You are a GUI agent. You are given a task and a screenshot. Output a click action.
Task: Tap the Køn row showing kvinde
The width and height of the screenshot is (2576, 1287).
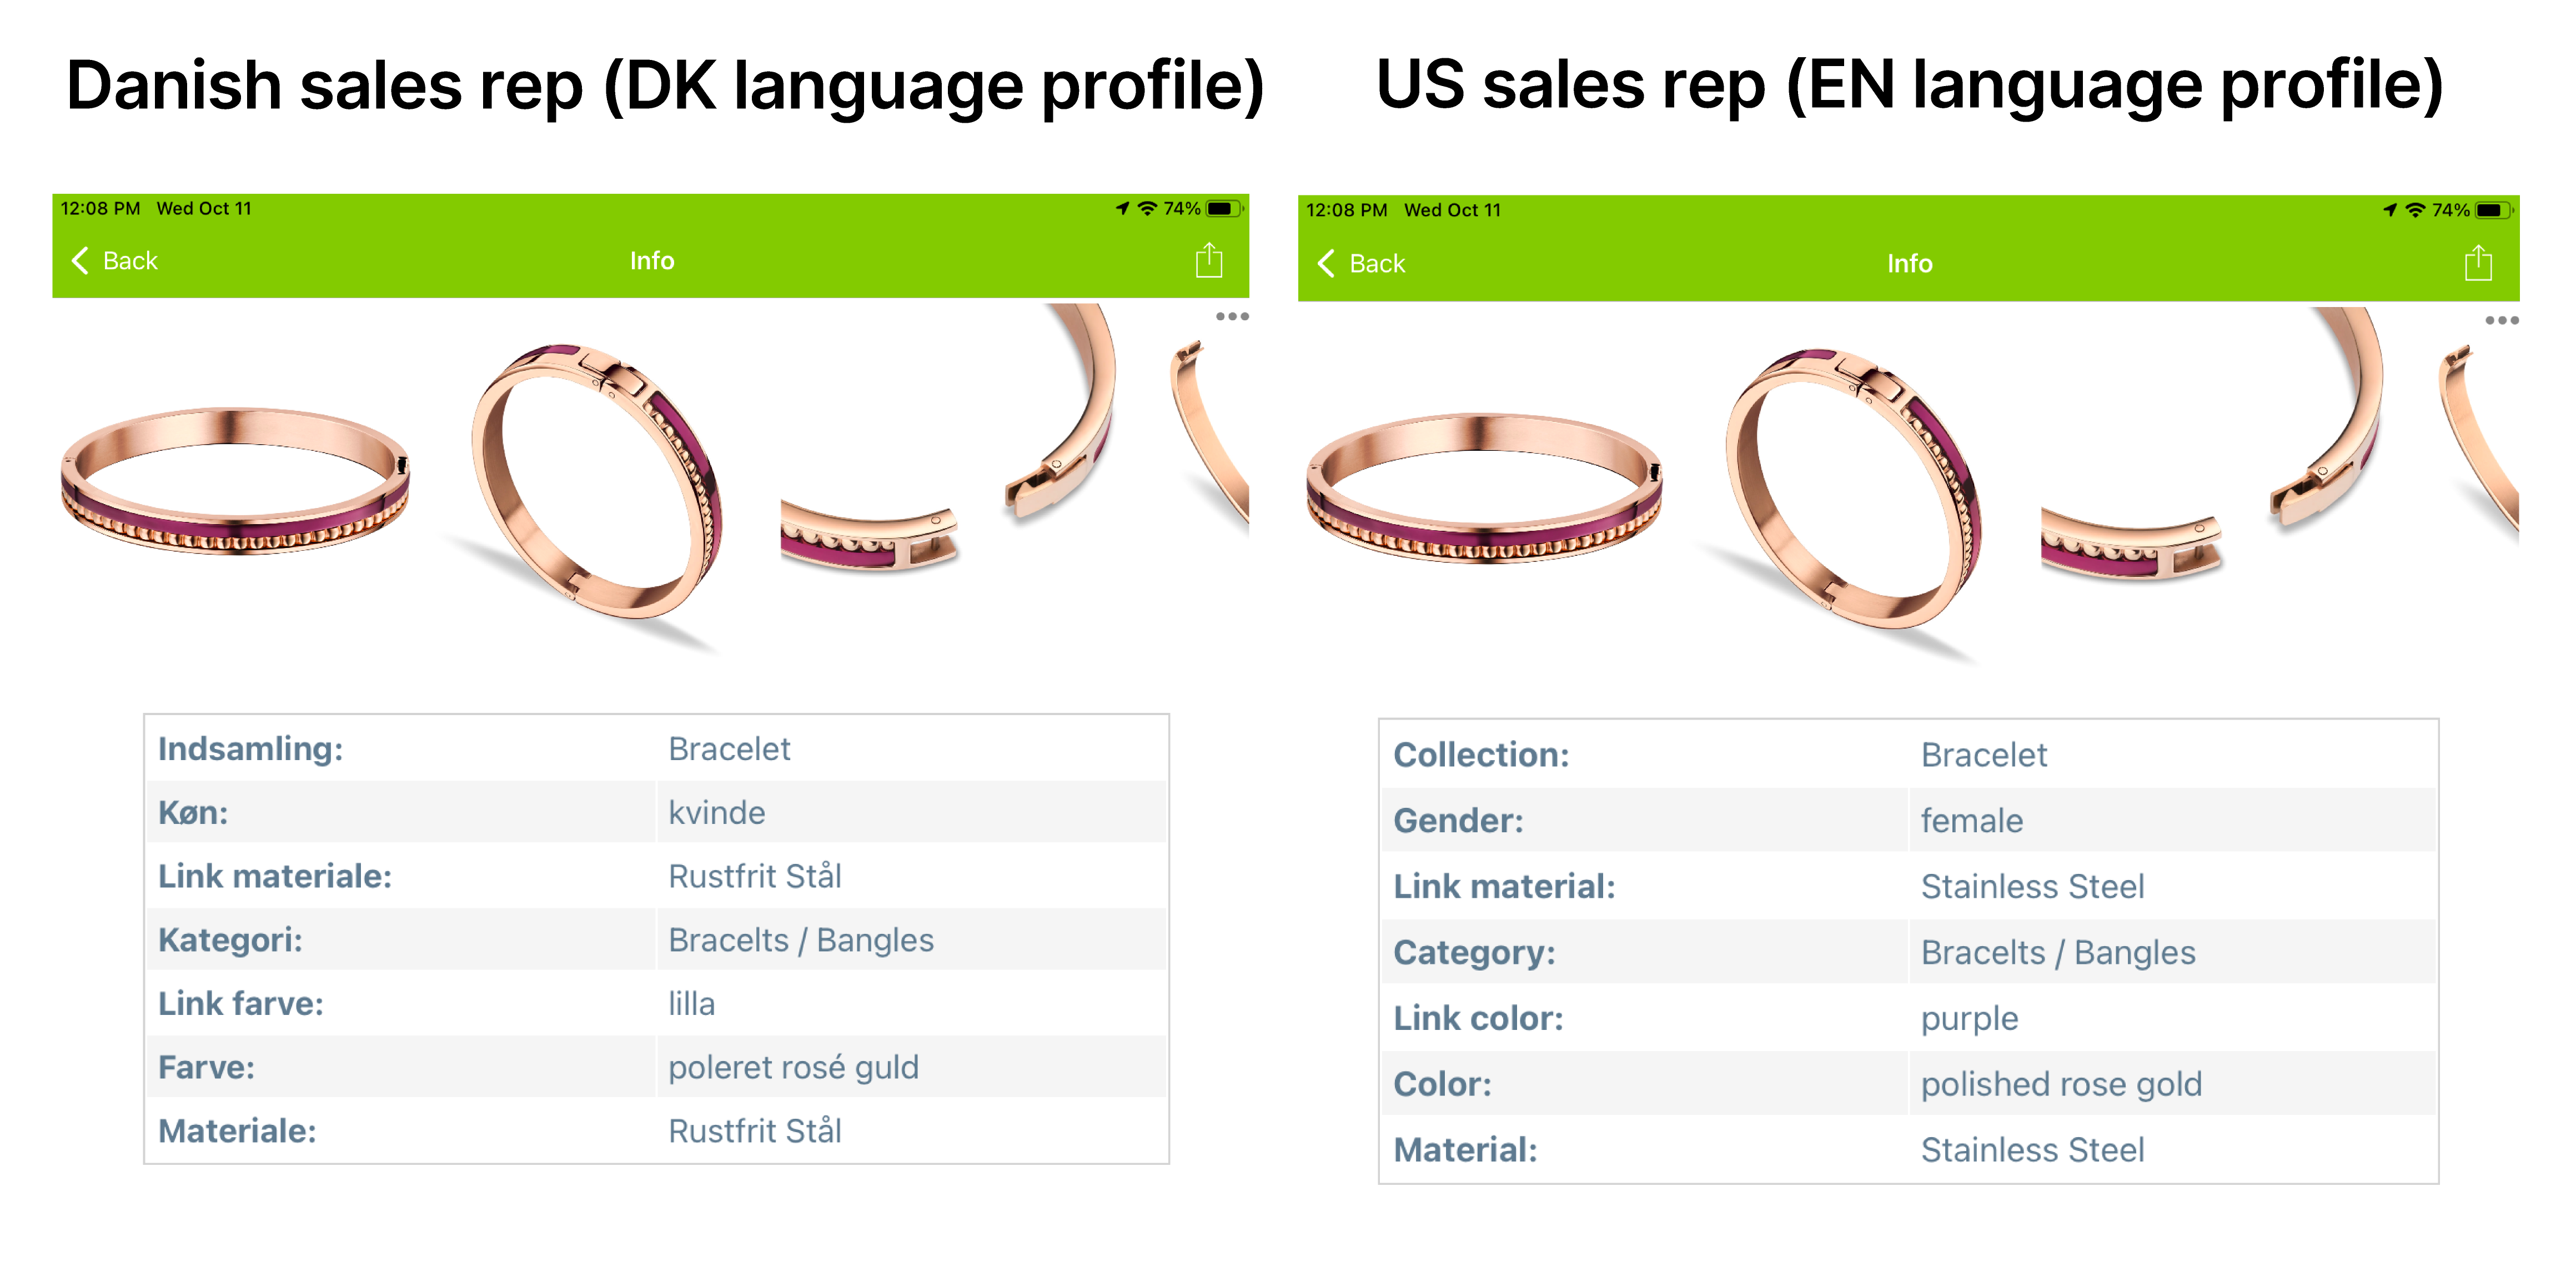pyautogui.click(x=656, y=813)
